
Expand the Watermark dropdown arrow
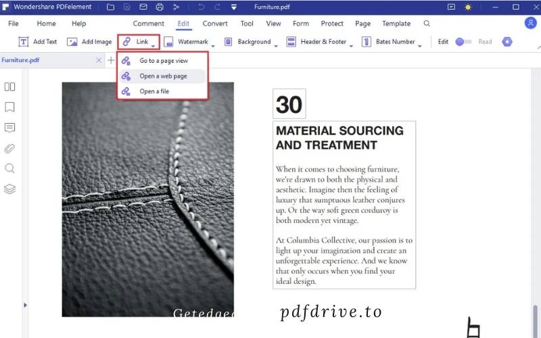(x=213, y=45)
